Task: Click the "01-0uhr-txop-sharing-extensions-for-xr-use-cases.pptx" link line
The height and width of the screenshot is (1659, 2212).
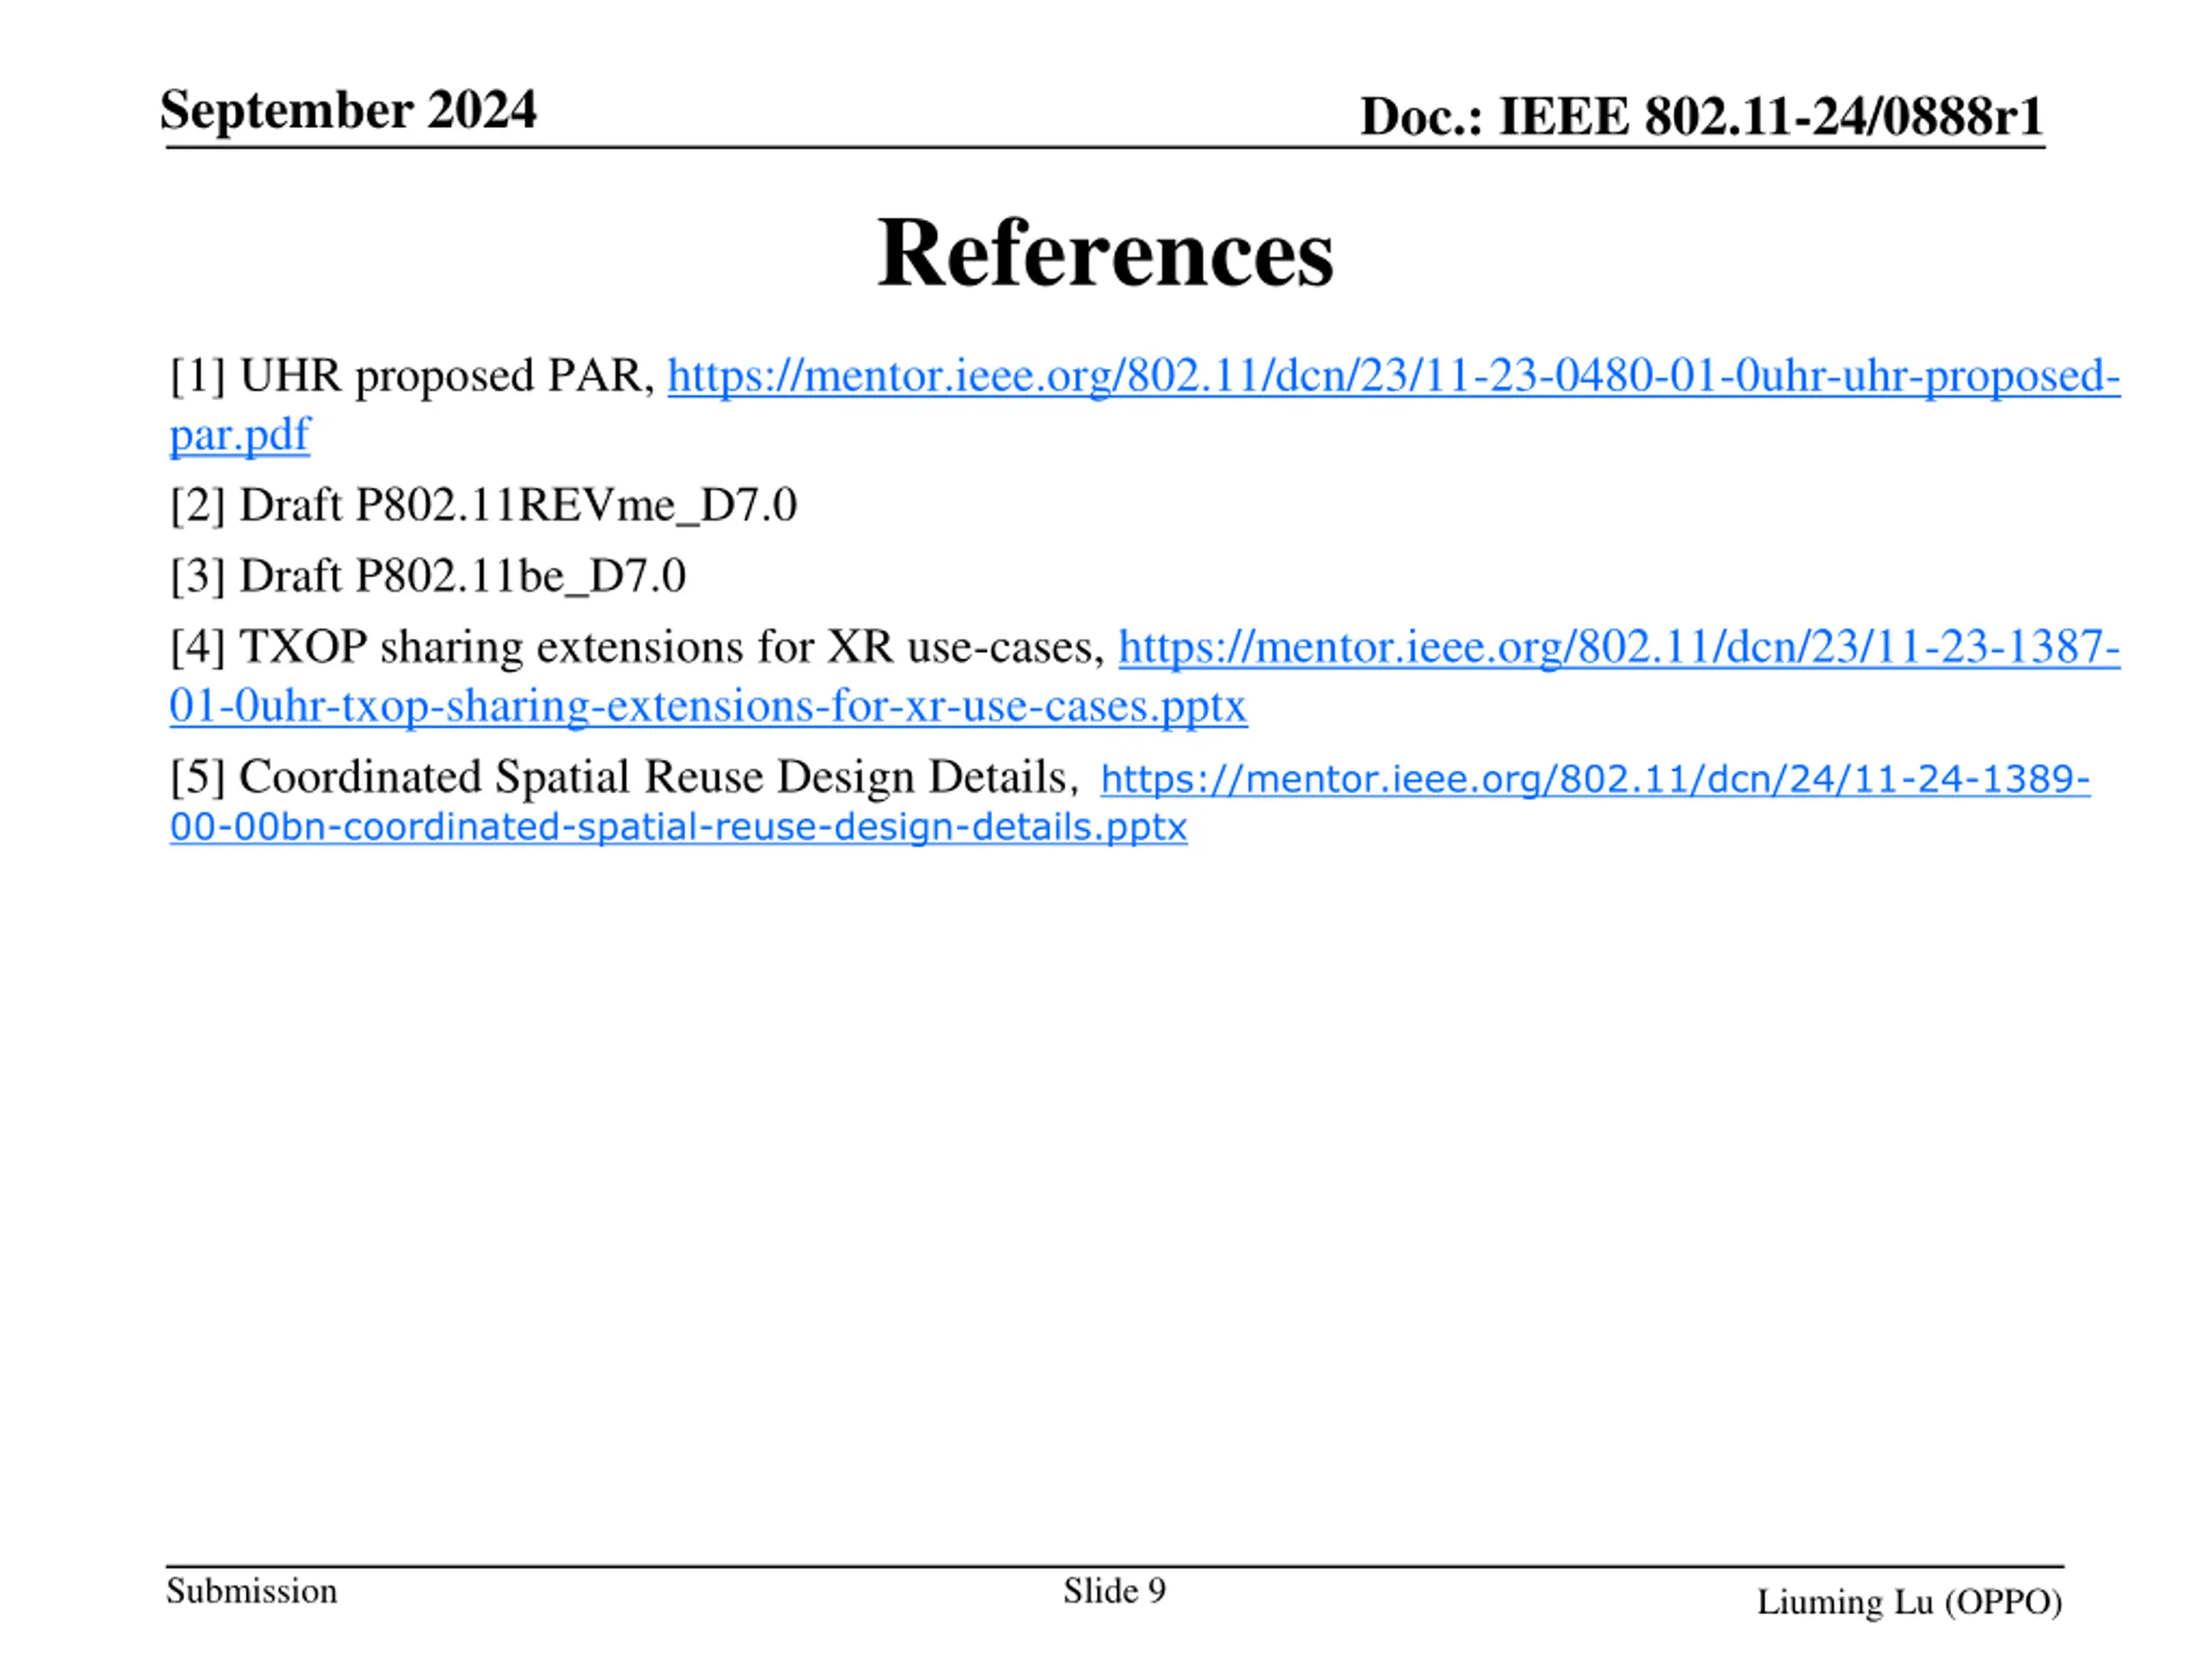Action: pyautogui.click(x=708, y=706)
